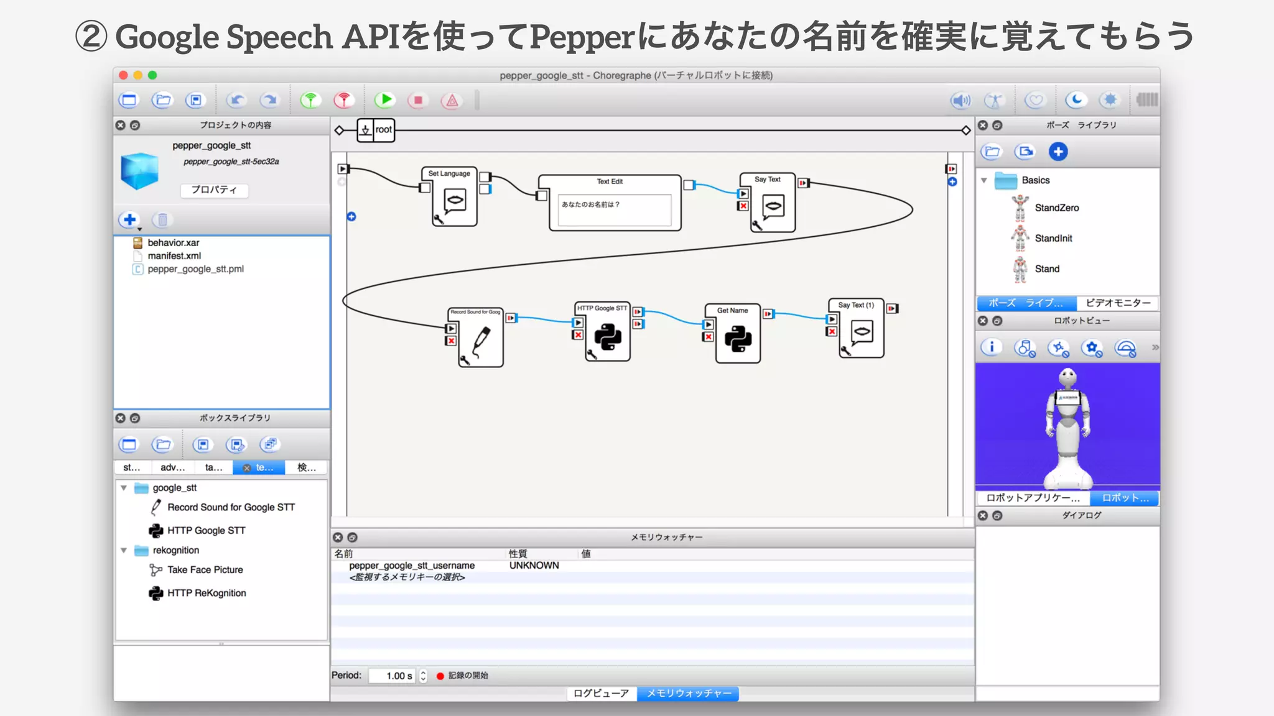Screen dimensions: 1274x716
Task: Add a new pose with blue plus button
Action: click(1058, 152)
